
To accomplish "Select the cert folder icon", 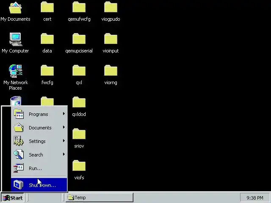I will 47,7.
